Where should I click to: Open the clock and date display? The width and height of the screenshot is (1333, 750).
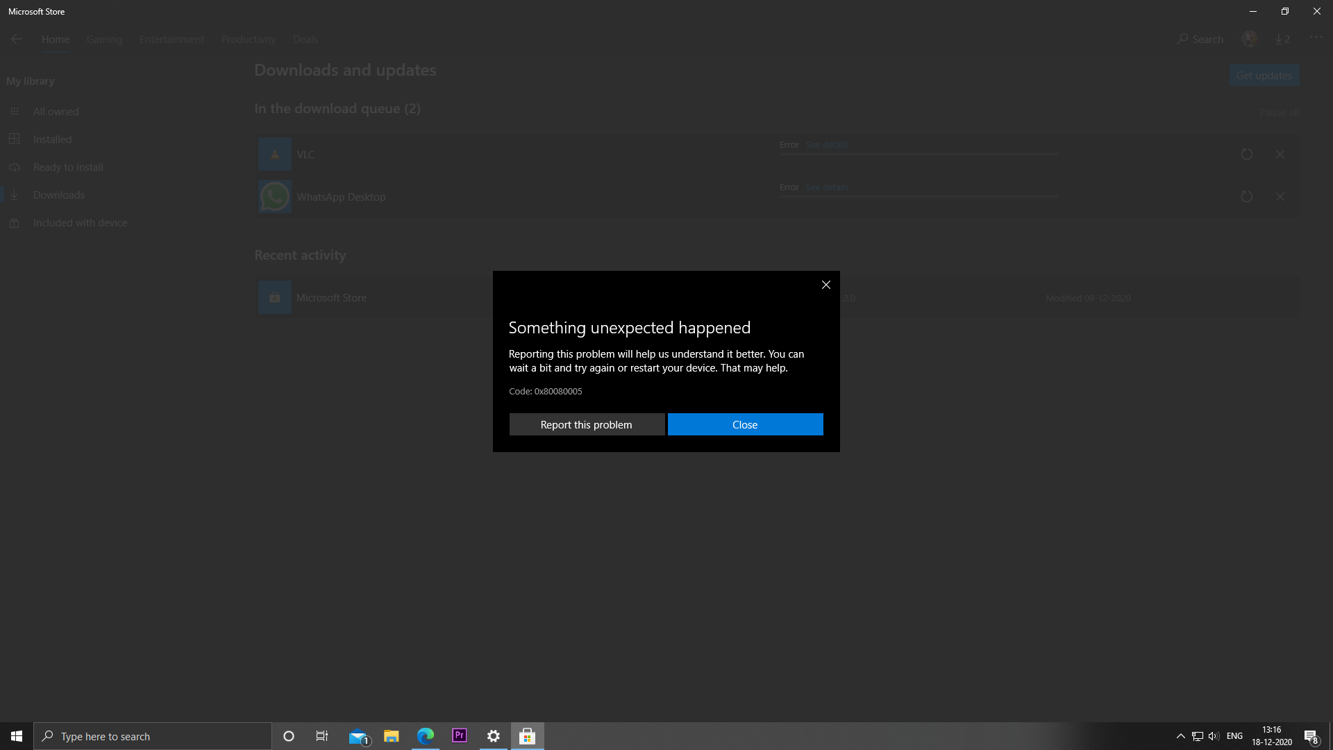click(x=1272, y=736)
